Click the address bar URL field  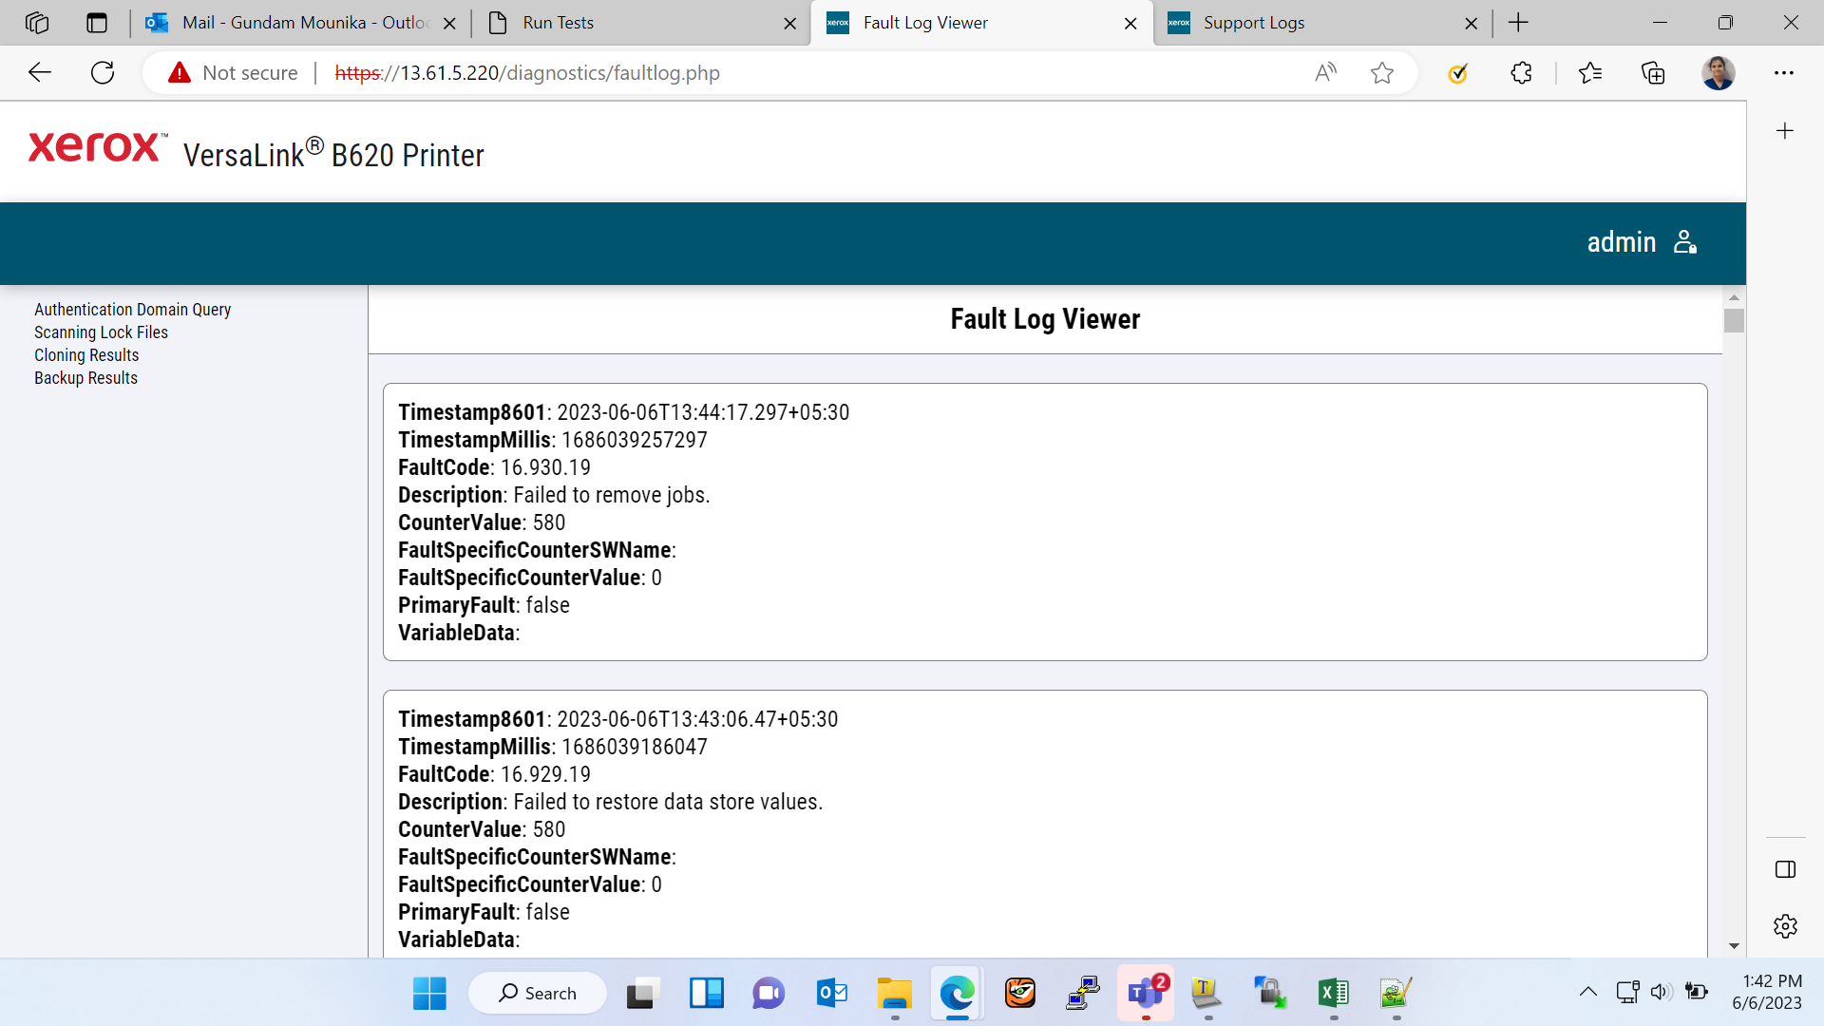pos(722,73)
